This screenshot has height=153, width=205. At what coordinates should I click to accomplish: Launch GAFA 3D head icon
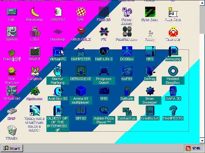pyautogui.click(x=173, y=91)
